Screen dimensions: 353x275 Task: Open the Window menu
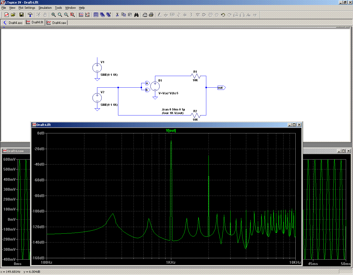click(x=70, y=8)
